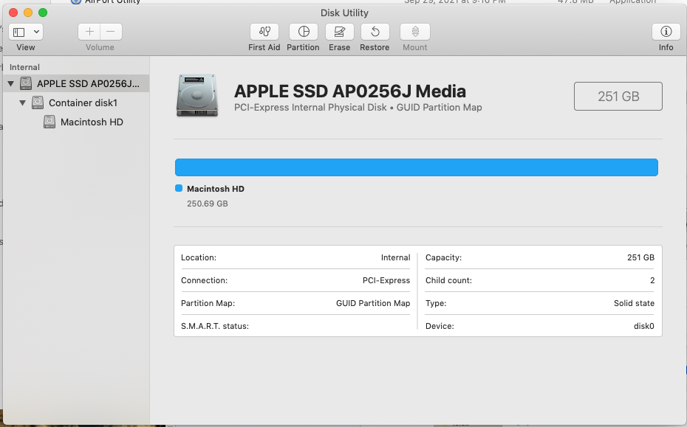
Task: Zoom the window with green button
Action: pos(43,13)
